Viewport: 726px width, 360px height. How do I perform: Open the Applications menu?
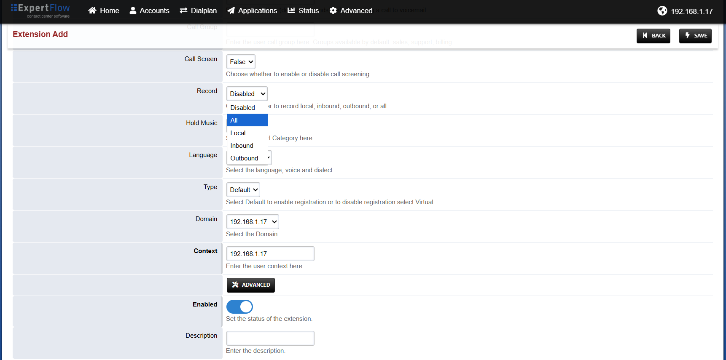(x=252, y=11)
